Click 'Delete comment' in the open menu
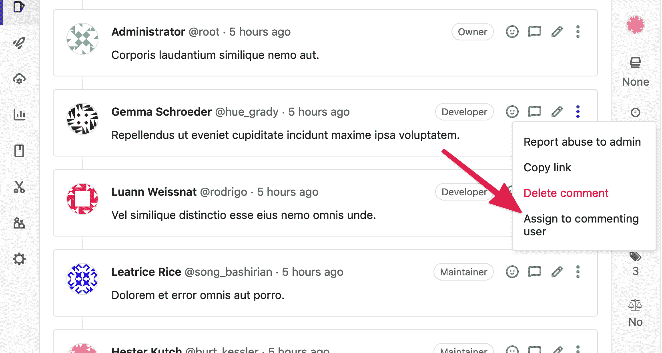662x353 pixels. [566, 193]
